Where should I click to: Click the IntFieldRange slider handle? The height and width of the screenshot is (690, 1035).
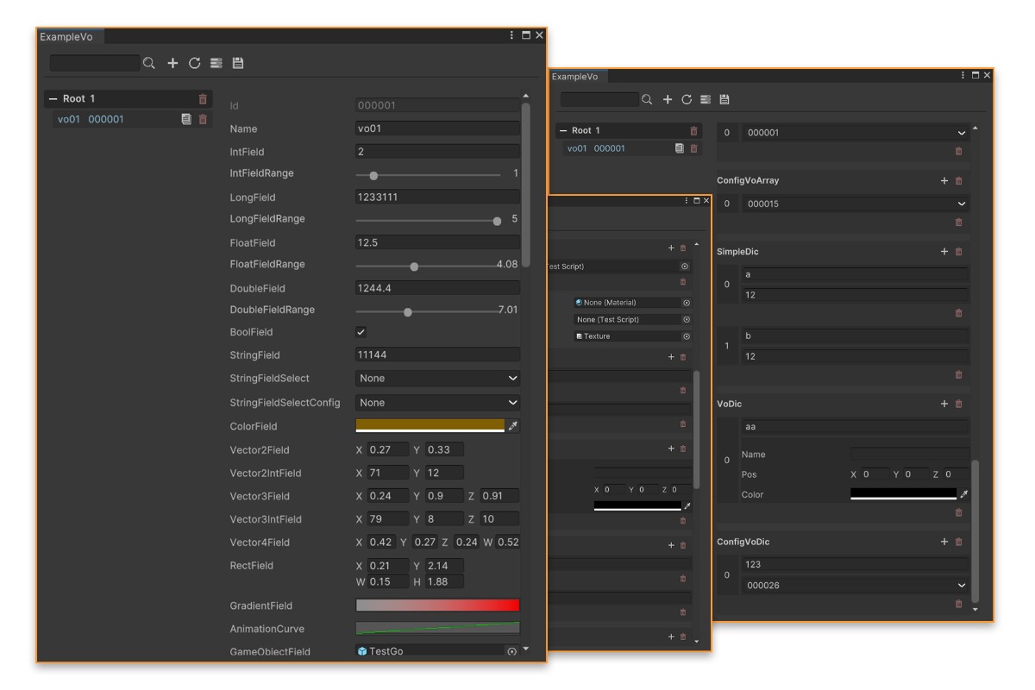pos(373,175)
